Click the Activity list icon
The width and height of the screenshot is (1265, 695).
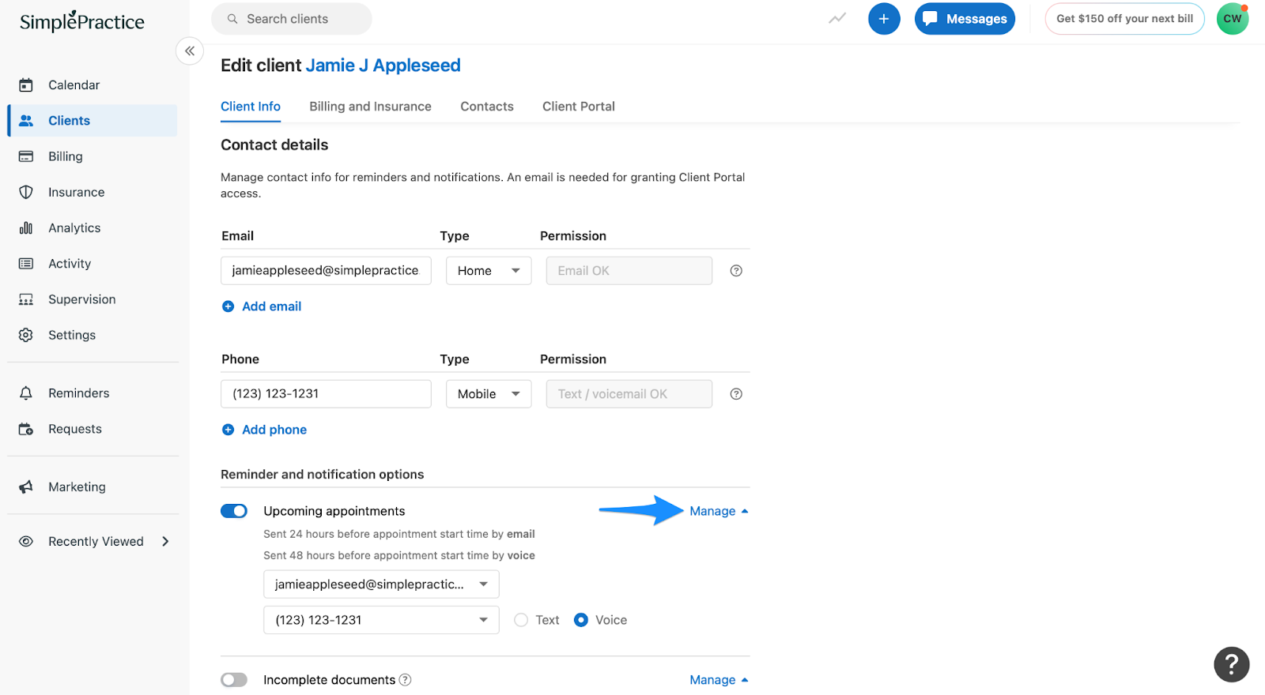[26, 264]
